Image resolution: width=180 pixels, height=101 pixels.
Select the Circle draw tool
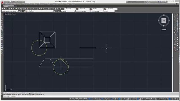tap(2, 27)
